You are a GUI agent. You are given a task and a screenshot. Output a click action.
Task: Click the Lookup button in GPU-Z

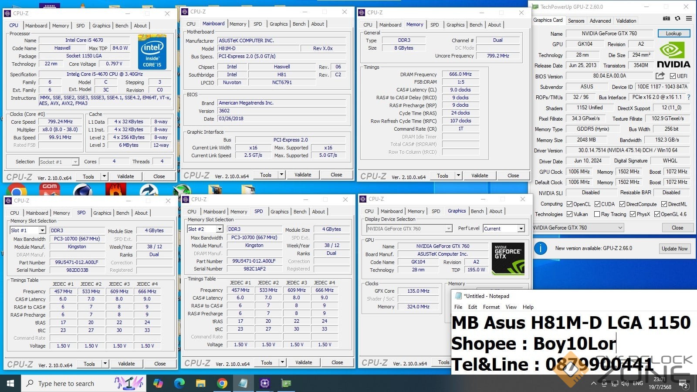pyautogui.click(x=673, y=34)
